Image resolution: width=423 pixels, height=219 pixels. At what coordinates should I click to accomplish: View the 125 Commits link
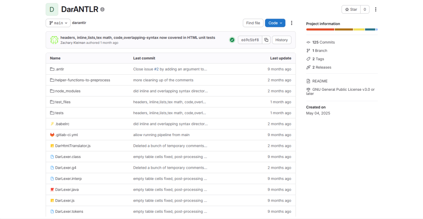click(323, 42)
